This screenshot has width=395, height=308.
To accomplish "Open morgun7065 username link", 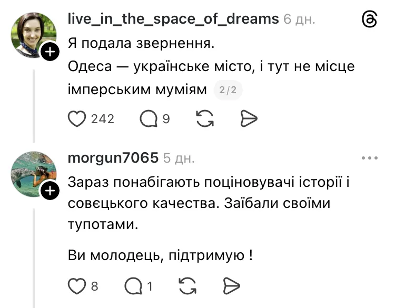I will 113,158.
